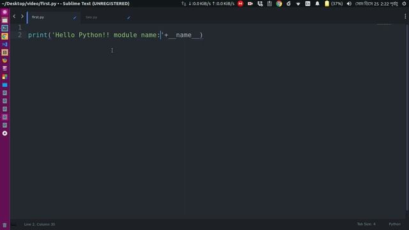The height and width of the screenshot is (230, 409).
Task: Click the network up/down arrows indicator
Action: pyautogui.click(x=183, y=4)
